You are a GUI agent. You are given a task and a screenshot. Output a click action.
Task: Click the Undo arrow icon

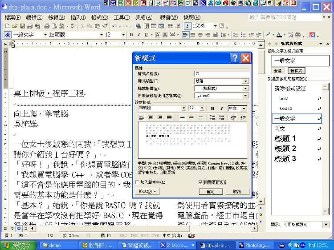click(x=114, y=26)
